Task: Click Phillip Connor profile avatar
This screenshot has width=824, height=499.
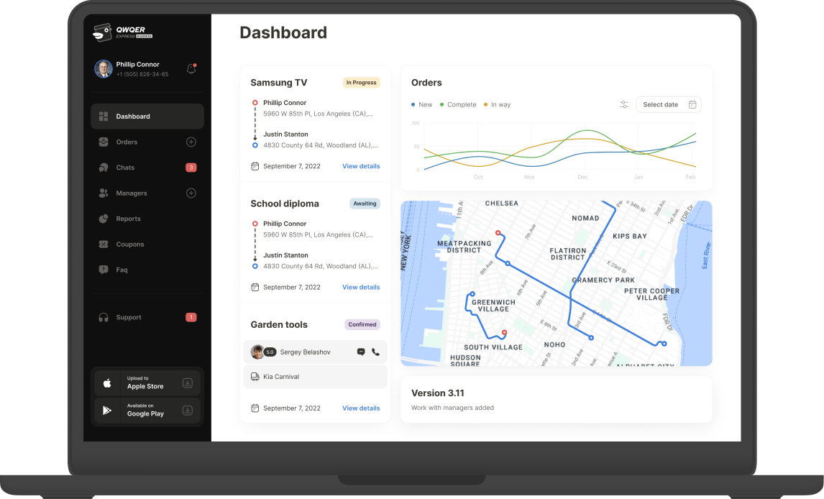Action: tap(104, 69)
